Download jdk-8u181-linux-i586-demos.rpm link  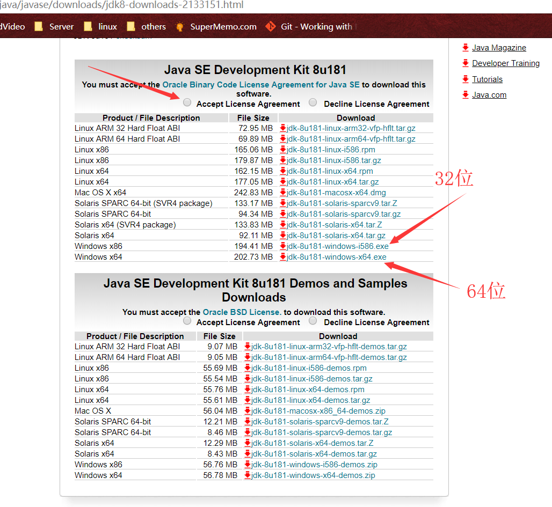click(x=309, y=368)
